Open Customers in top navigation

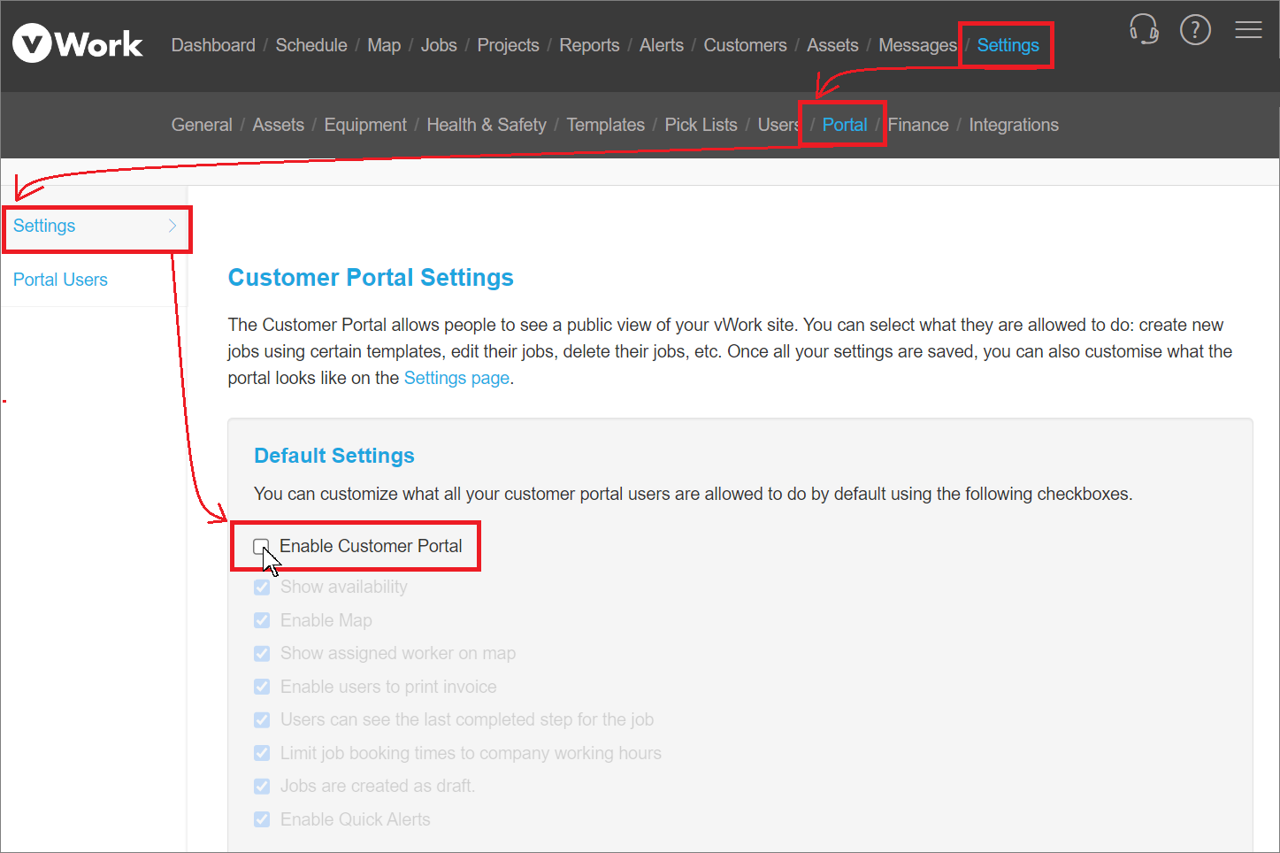[745, 45]
